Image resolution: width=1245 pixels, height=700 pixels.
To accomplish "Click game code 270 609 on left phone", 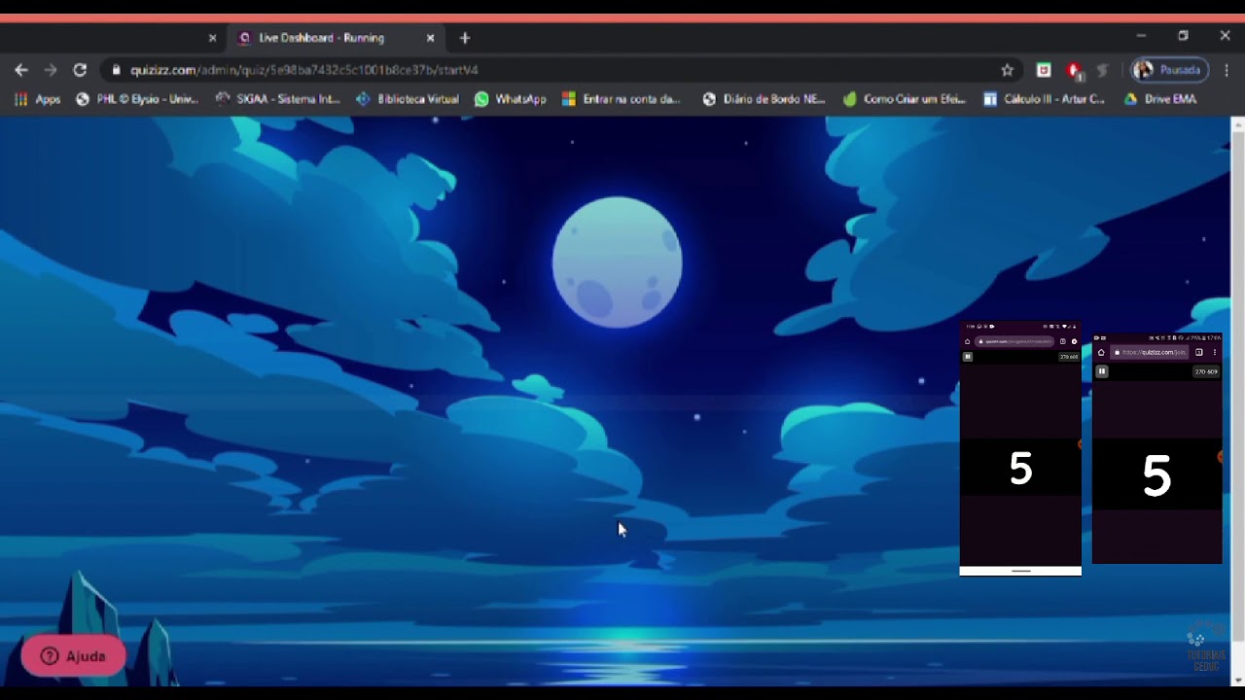I will click(1069, 357).
